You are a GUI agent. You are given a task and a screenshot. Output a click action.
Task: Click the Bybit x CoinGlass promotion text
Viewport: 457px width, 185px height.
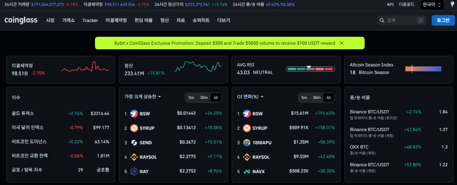[225, 43]
